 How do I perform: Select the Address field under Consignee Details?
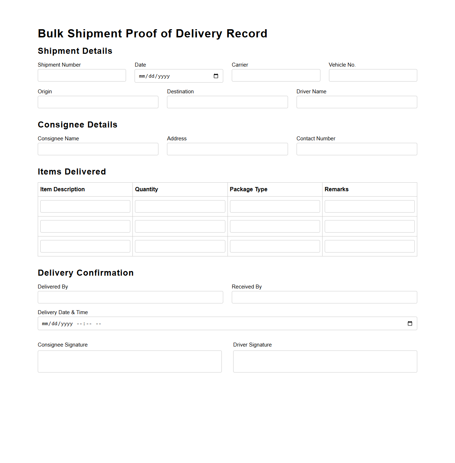coord(227,149)
